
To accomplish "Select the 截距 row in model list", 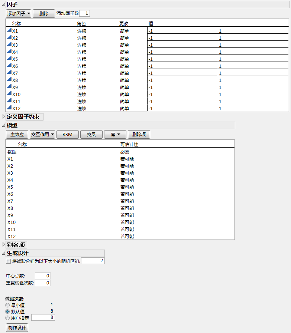I will pos(120,152).
